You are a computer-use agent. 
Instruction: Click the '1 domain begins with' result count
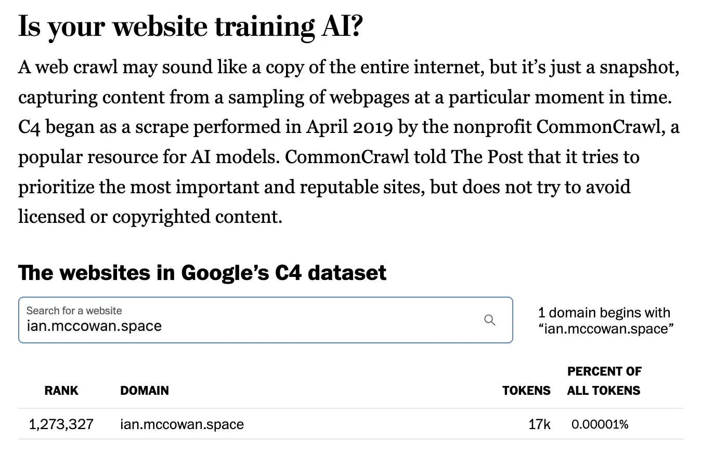(604, 313)
